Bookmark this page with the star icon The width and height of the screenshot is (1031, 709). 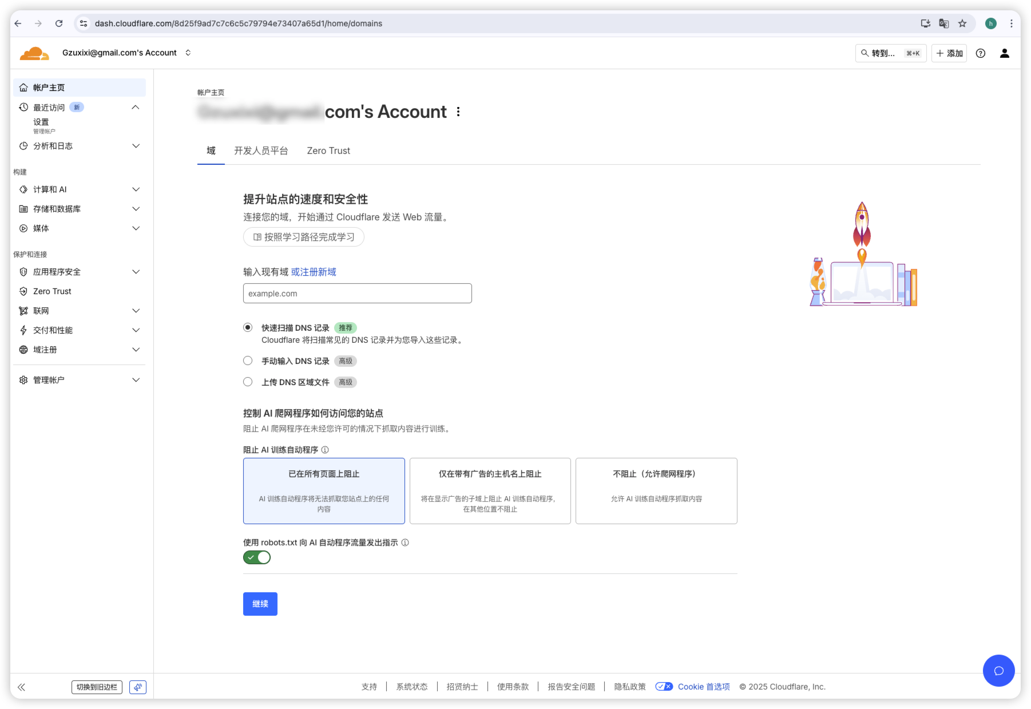pyautogui.click(x=962, y=23)
